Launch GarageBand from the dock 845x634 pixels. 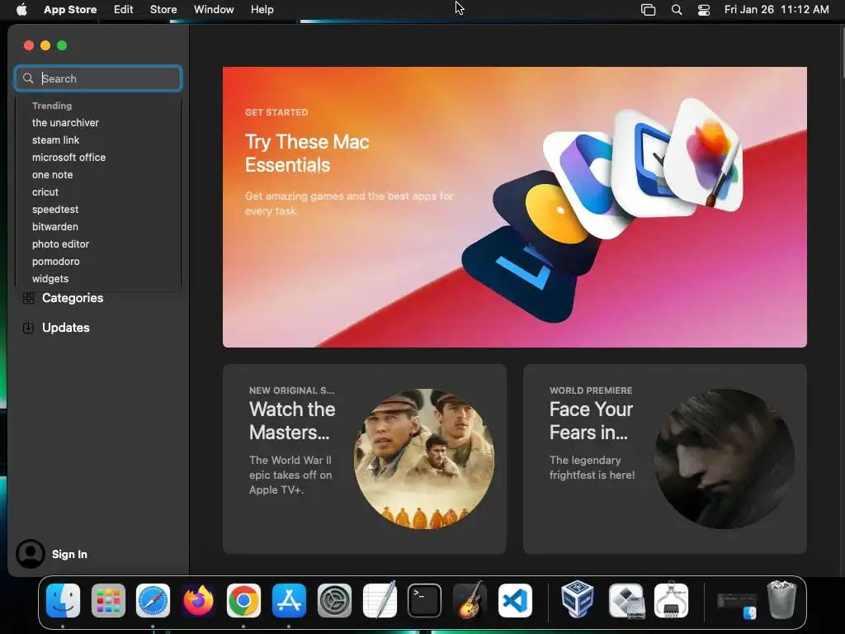tap(470, 601)
